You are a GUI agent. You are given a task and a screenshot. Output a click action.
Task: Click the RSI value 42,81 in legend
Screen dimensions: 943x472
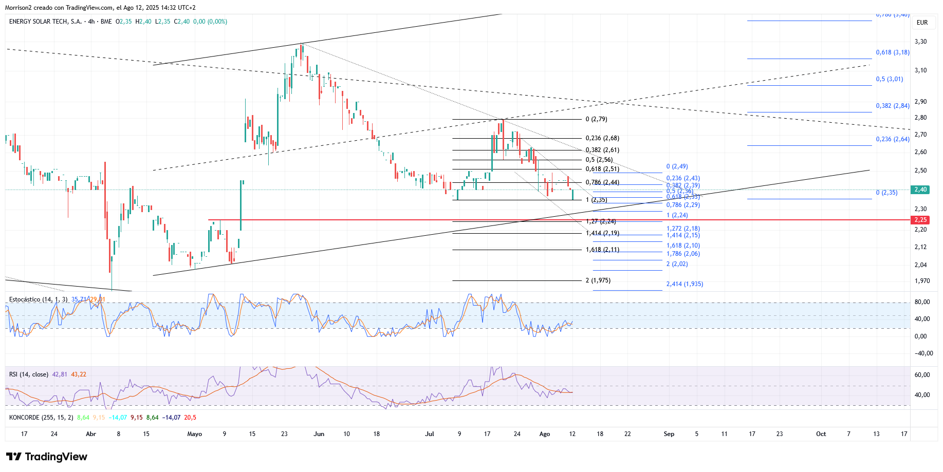point(60,374)
